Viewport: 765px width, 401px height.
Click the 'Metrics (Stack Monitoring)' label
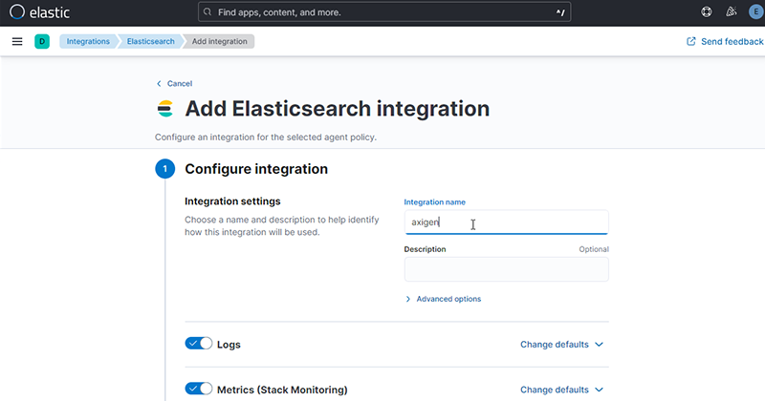[x=282, y=390]
